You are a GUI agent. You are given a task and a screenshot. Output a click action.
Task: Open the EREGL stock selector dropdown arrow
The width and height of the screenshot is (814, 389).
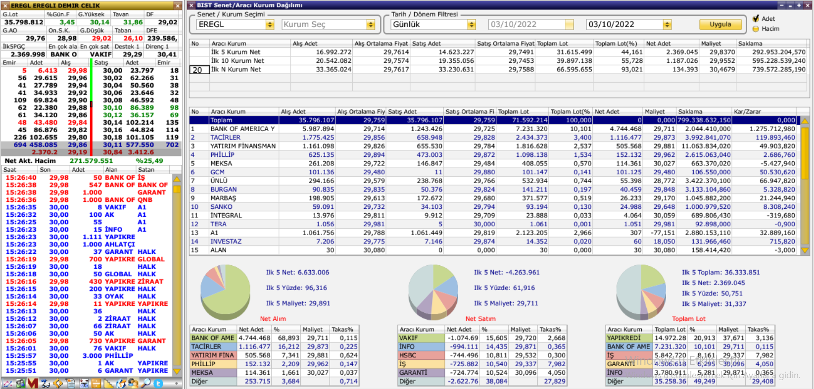coord(270,24)
